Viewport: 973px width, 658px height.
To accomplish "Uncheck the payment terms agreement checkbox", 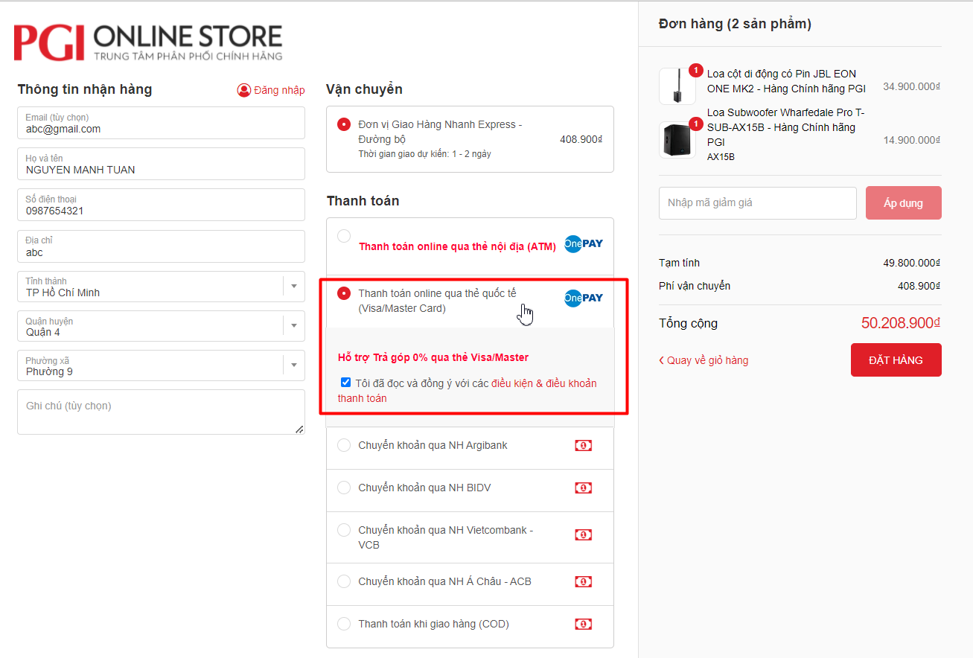I will [345, 383].
